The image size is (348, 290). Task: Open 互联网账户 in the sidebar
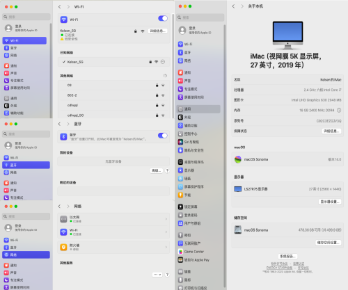tap(189, 243)
